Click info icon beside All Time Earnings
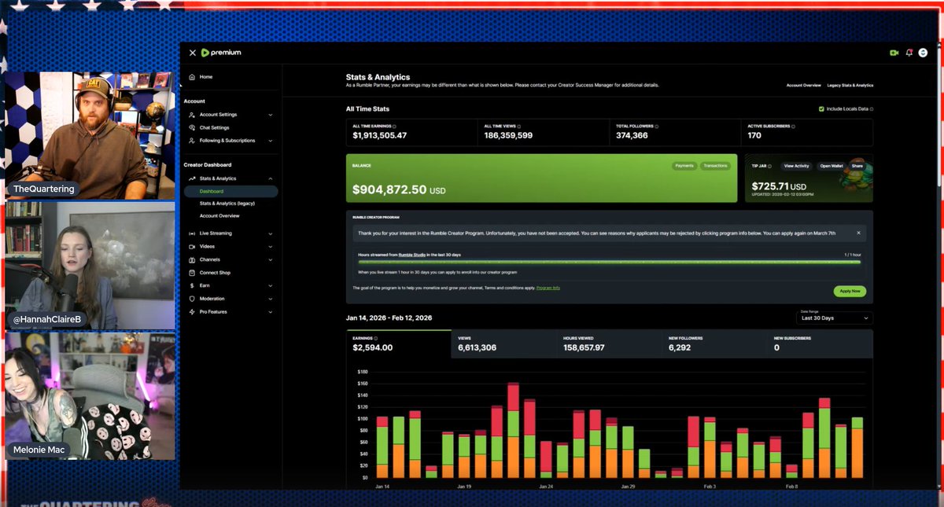 [x=394, y=126]
